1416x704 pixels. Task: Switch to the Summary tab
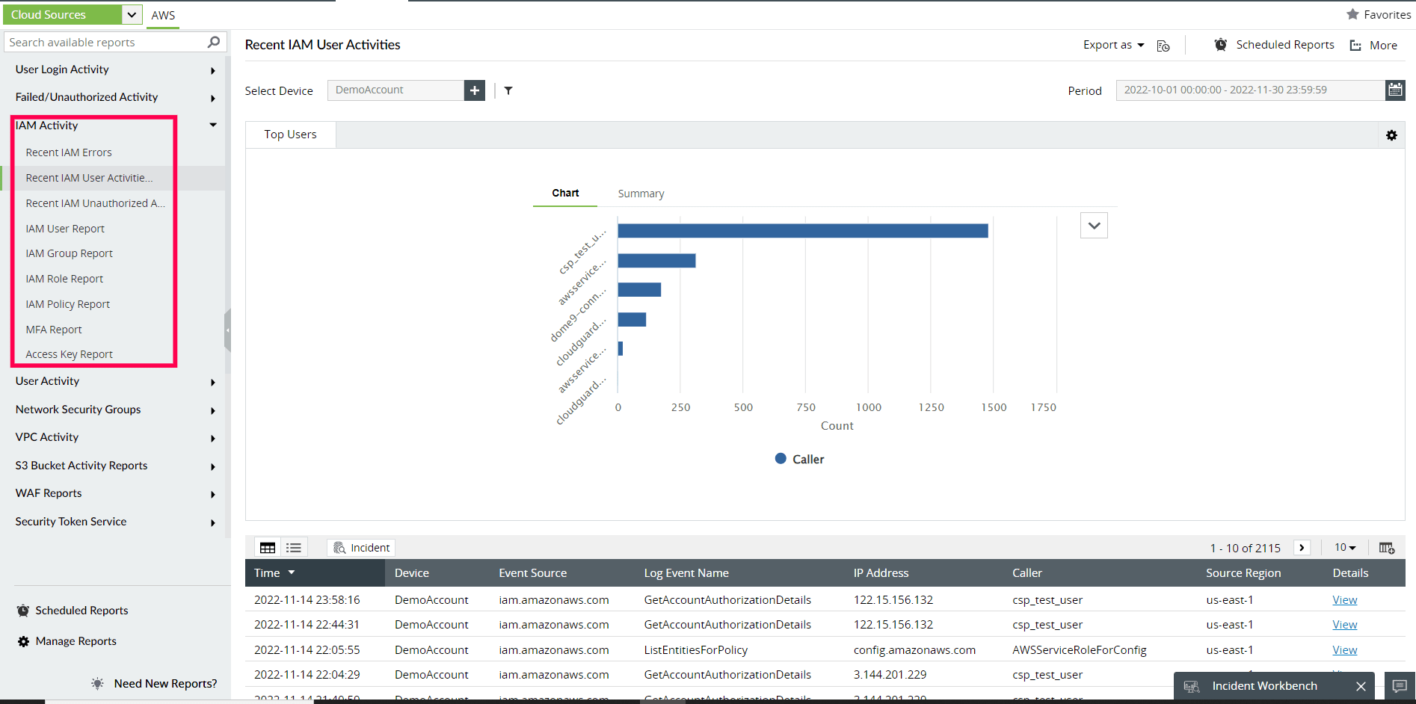tap(640, 193)
